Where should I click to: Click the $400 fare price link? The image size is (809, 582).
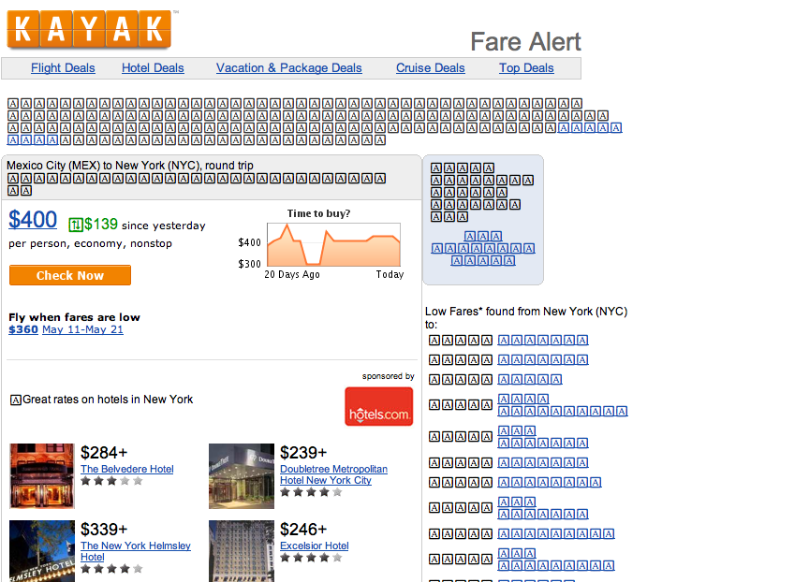[x=33, y=220]
